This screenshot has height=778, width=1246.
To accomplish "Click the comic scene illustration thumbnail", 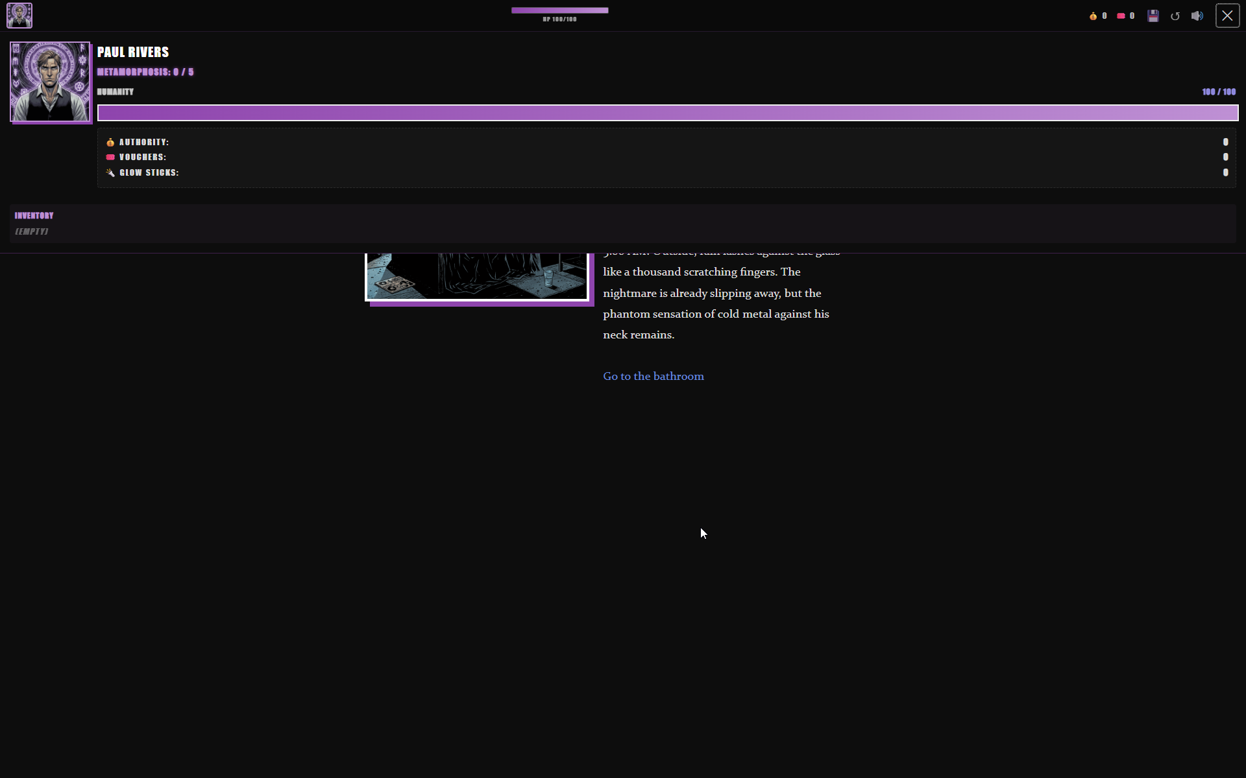I will pos(477,277).
